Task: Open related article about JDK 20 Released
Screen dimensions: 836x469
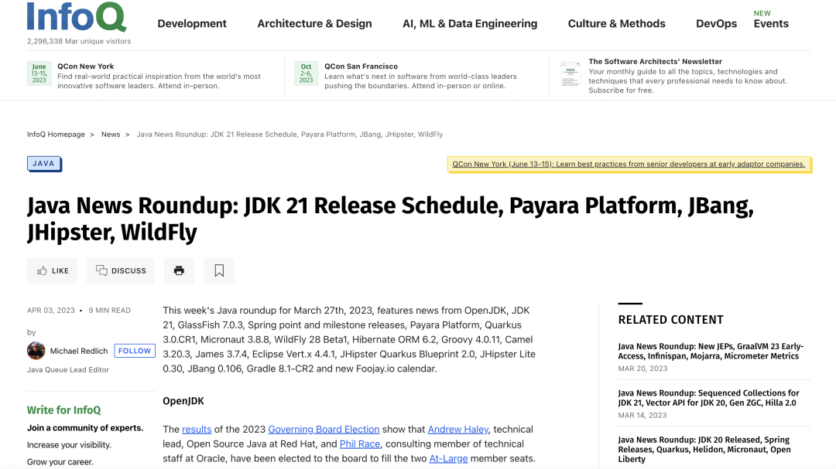Action: (x=704, y=450)
